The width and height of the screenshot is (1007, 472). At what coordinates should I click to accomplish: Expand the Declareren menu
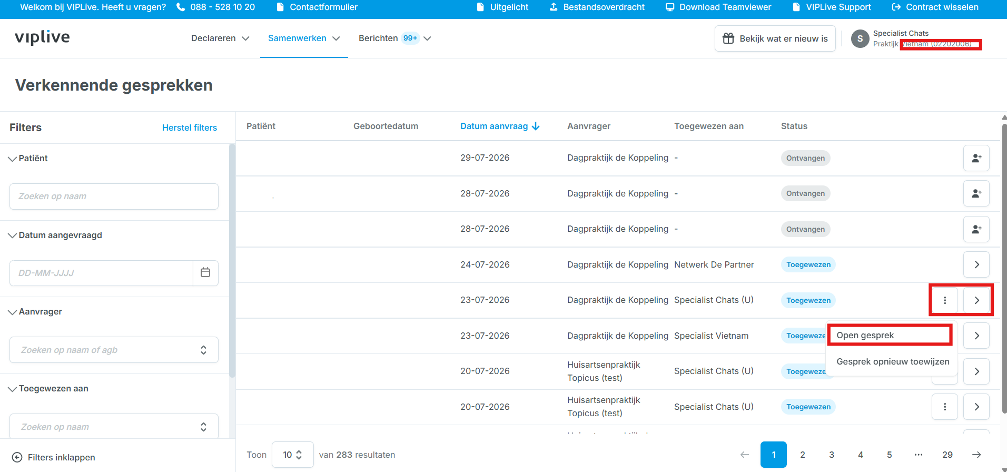[x=220, y=38]
